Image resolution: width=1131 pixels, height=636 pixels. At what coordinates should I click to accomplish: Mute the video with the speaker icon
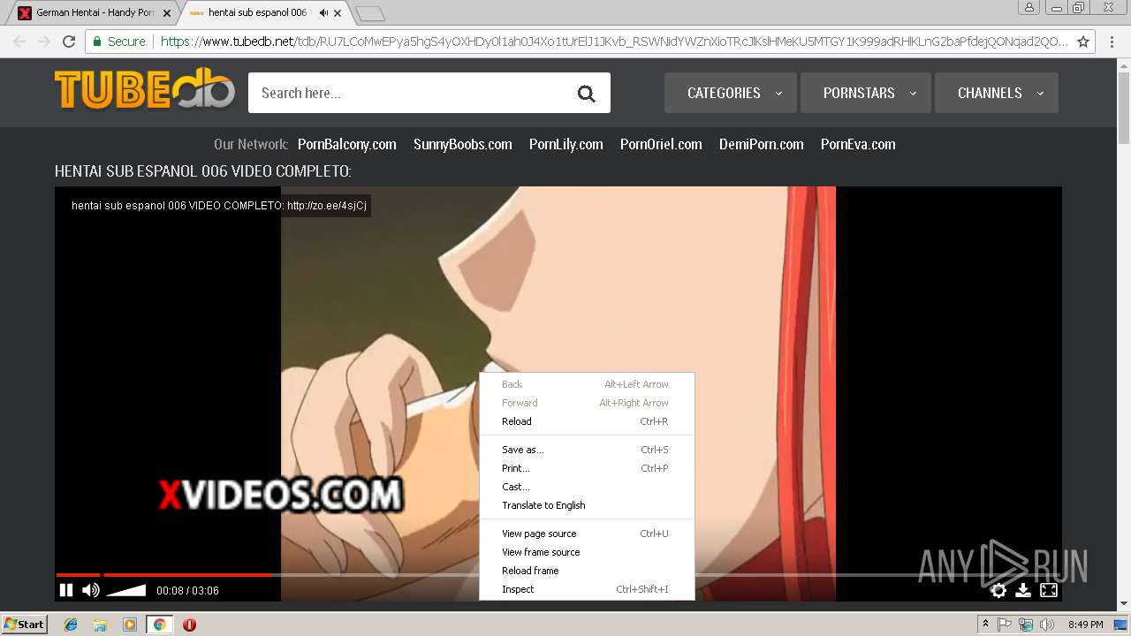[x=90, y=590]
